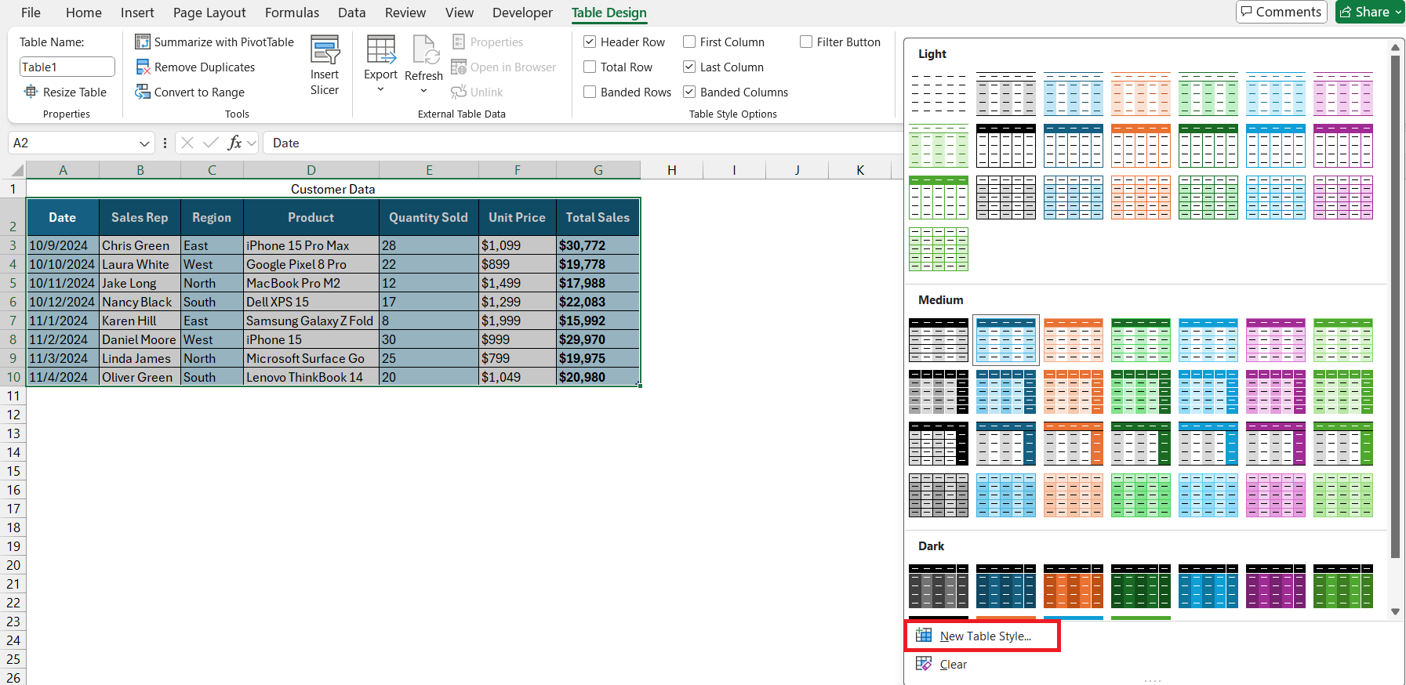The height and width of the screenshot is (685, 1406).
Task: Open the Share button dropdown
Action: point(1398,12)
